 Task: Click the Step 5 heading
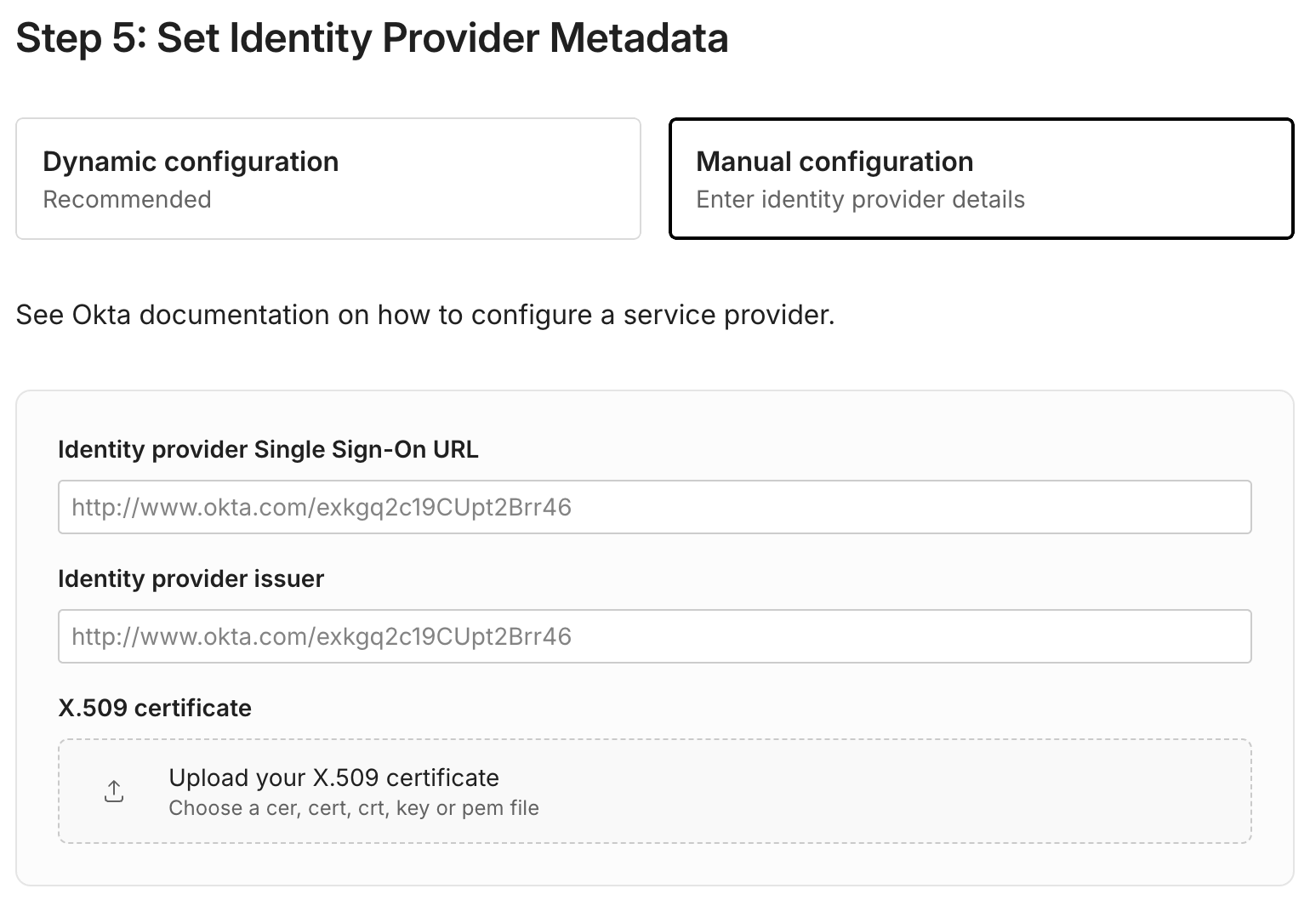coord(373,37)
